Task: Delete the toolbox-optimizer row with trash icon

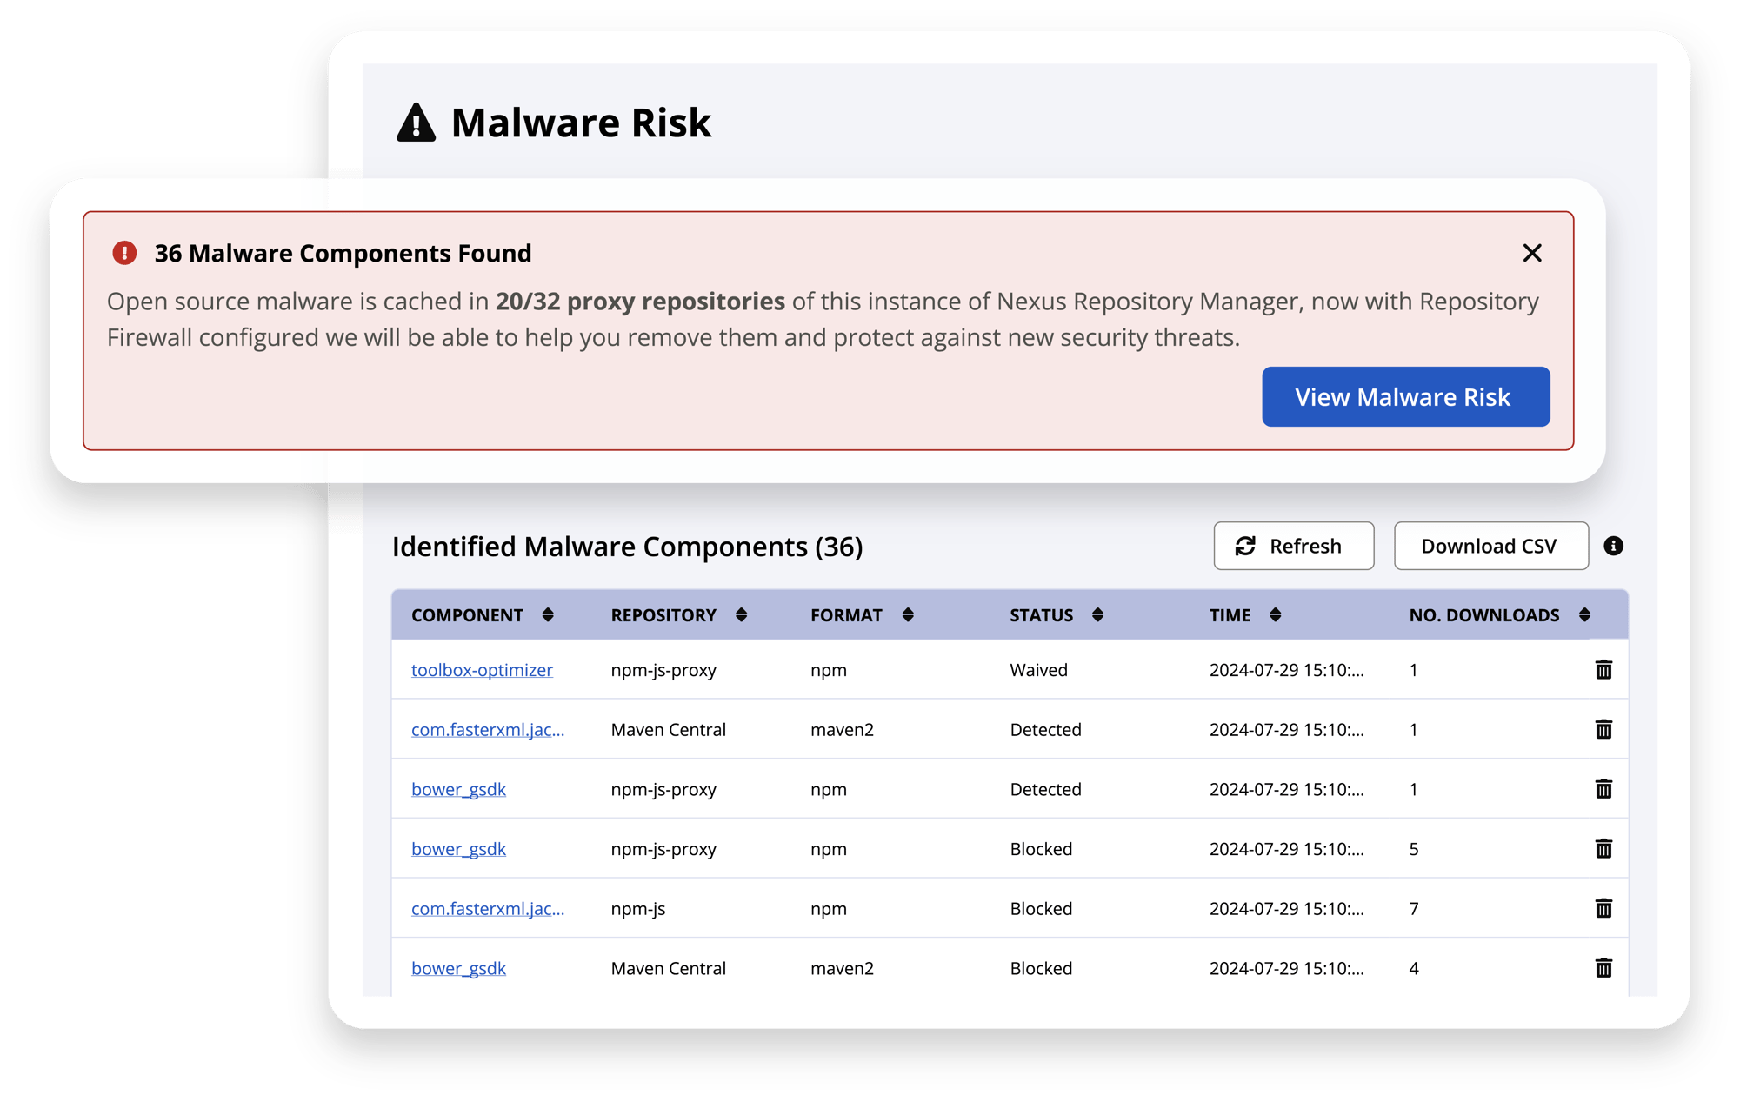Action: coord(1603,670)
